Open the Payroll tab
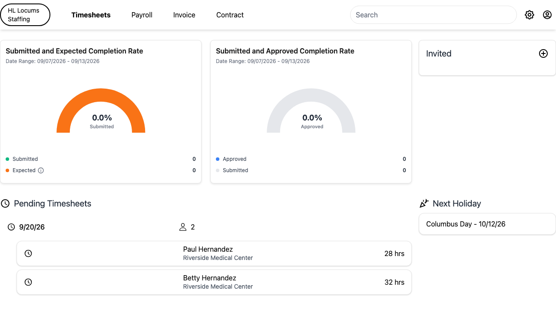556x313 pixels. [x=142, y=15]
